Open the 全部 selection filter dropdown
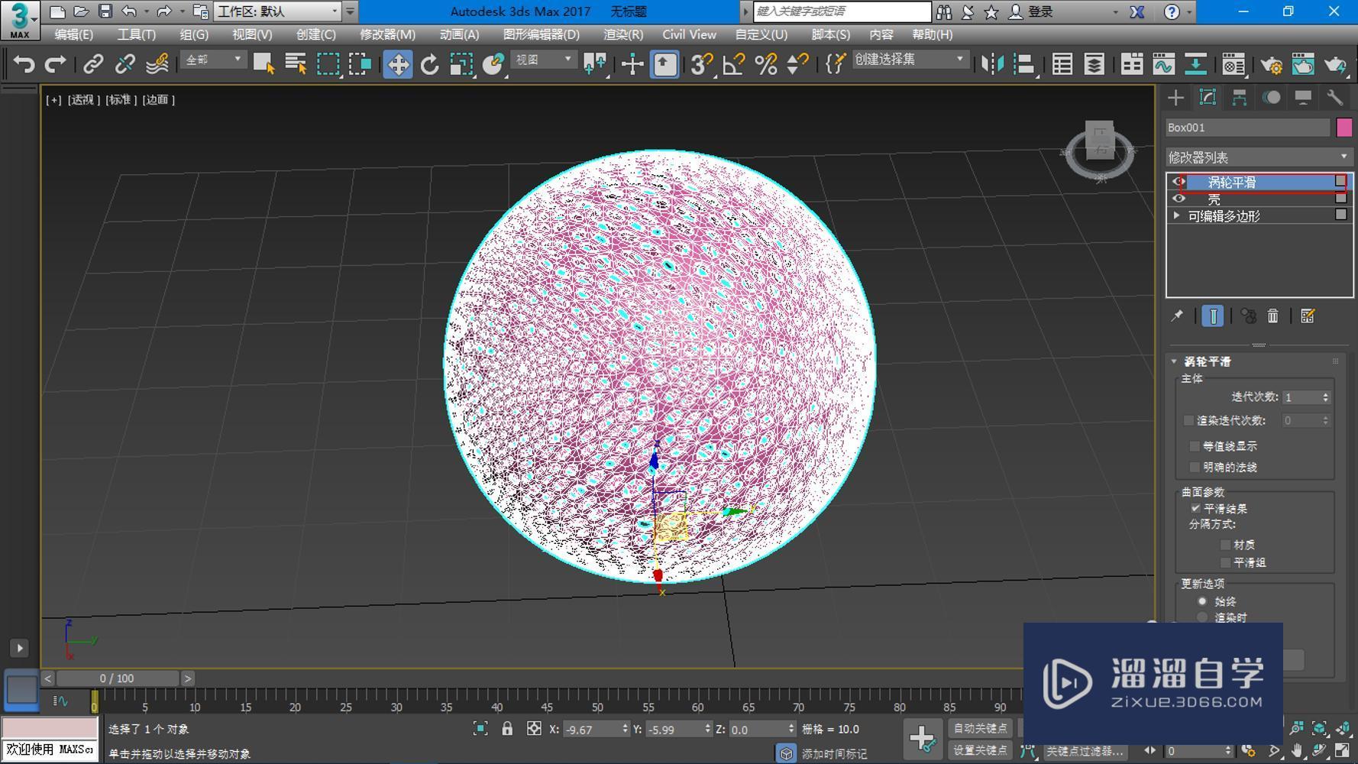 click(x=214, y=60)
